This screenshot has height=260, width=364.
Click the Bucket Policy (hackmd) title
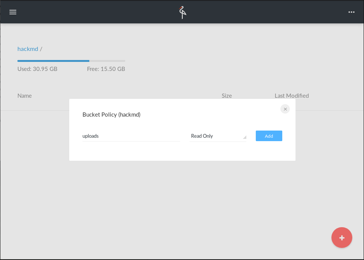tap(111, 115)
